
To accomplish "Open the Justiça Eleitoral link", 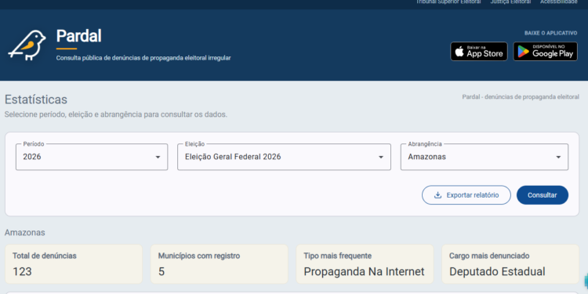I will point(510,2).
